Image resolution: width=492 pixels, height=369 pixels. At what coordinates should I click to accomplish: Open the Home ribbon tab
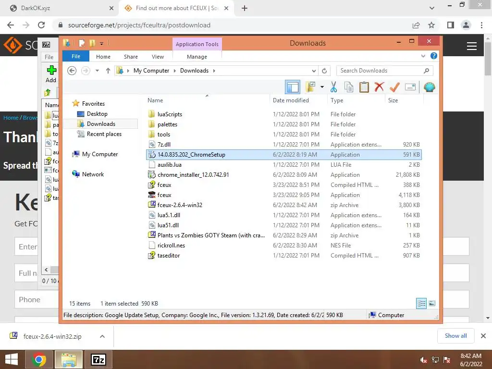103,57
